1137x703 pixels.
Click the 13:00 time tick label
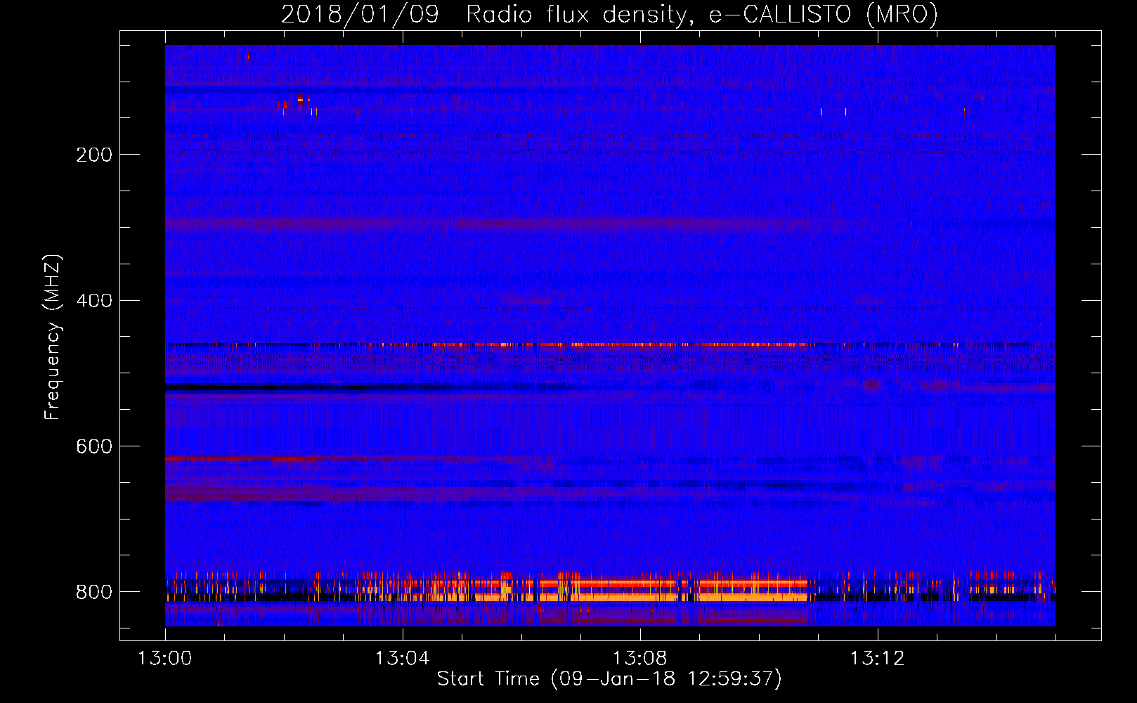[x=165, y=659]
